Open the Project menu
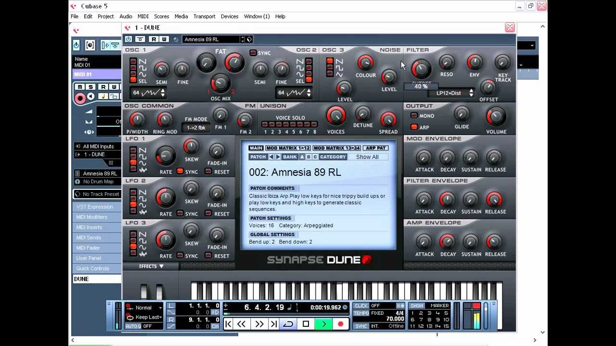Screen dimensions: 616x346 (105, 16)
